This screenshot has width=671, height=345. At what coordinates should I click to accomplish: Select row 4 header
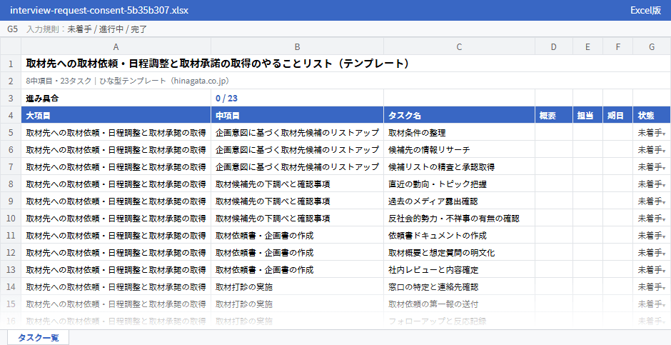[11, 115]
